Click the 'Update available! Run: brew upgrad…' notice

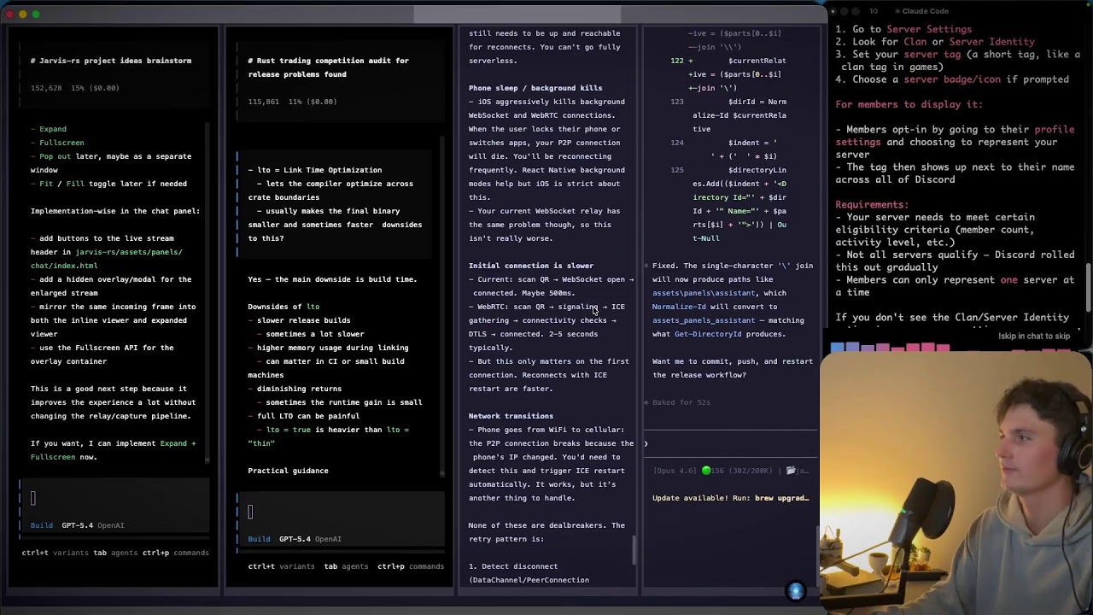[x=730, y=498]
